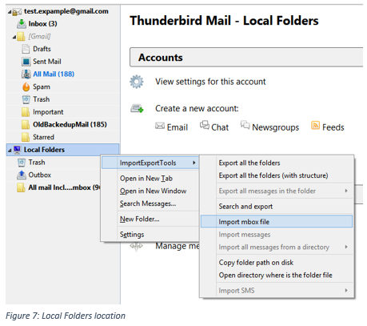Select the Important folder
Image resolution: width=367 pixels, height=326 pixels.
point(48,112)
